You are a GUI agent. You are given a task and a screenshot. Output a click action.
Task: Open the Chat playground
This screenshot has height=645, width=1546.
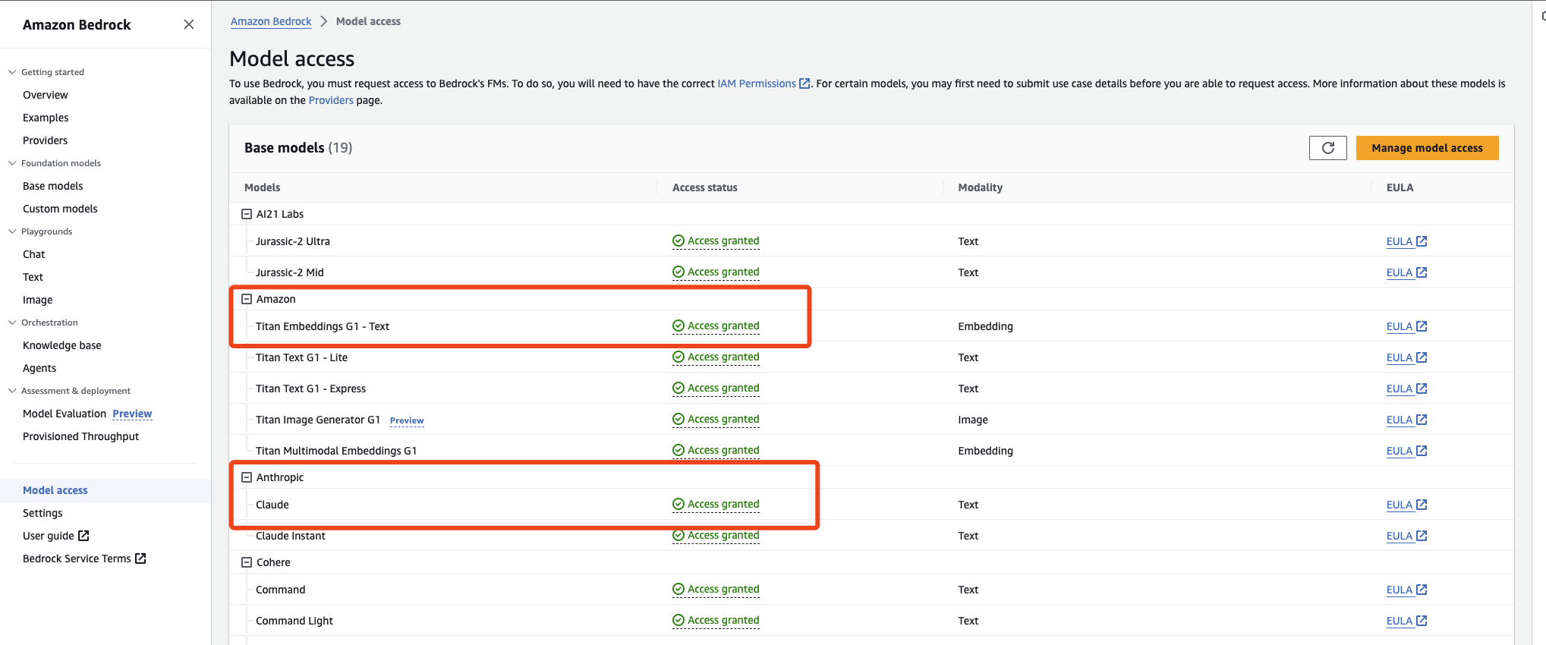34,254
